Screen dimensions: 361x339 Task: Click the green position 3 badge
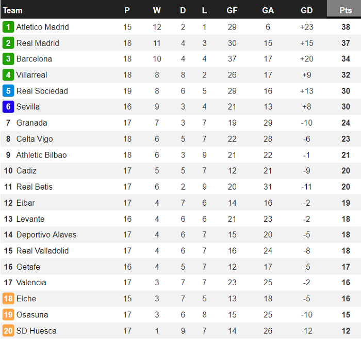pyautogui.click(x=8, y=59)
